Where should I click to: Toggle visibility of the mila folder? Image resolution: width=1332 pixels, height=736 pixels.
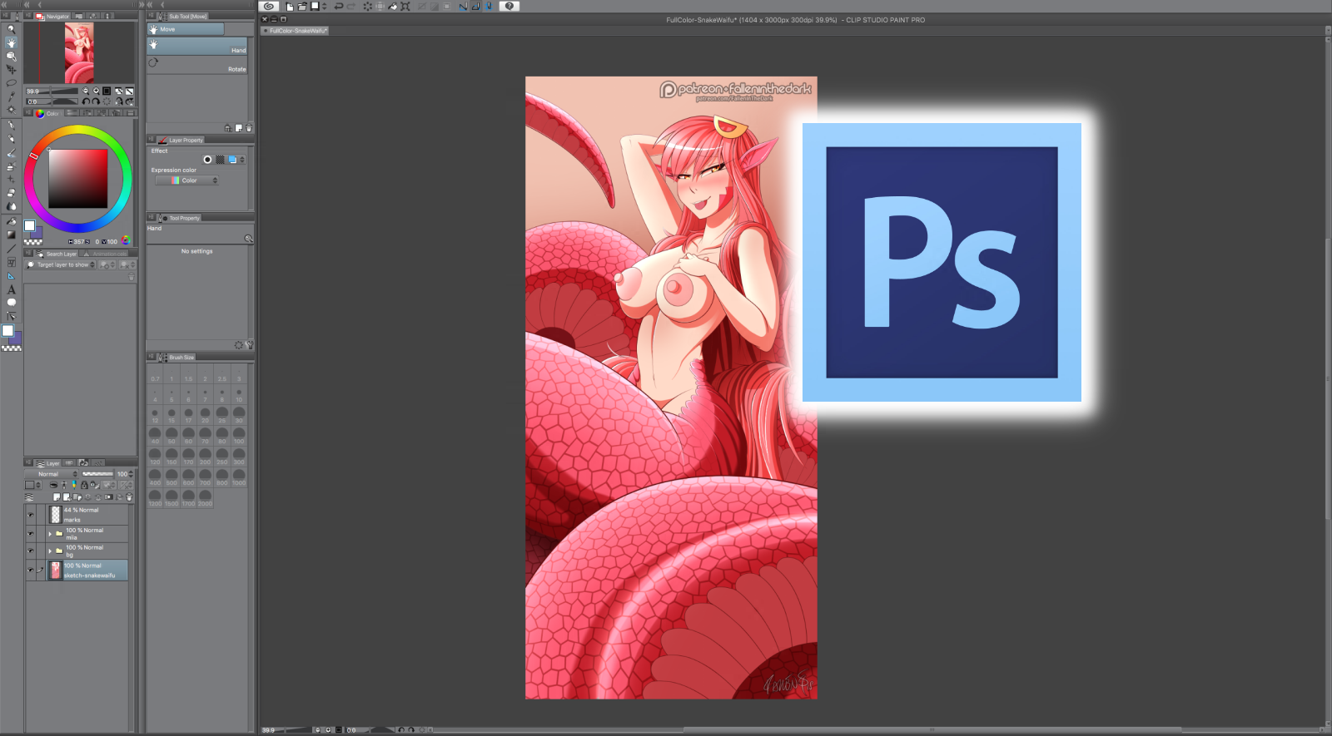click(31, 533)
